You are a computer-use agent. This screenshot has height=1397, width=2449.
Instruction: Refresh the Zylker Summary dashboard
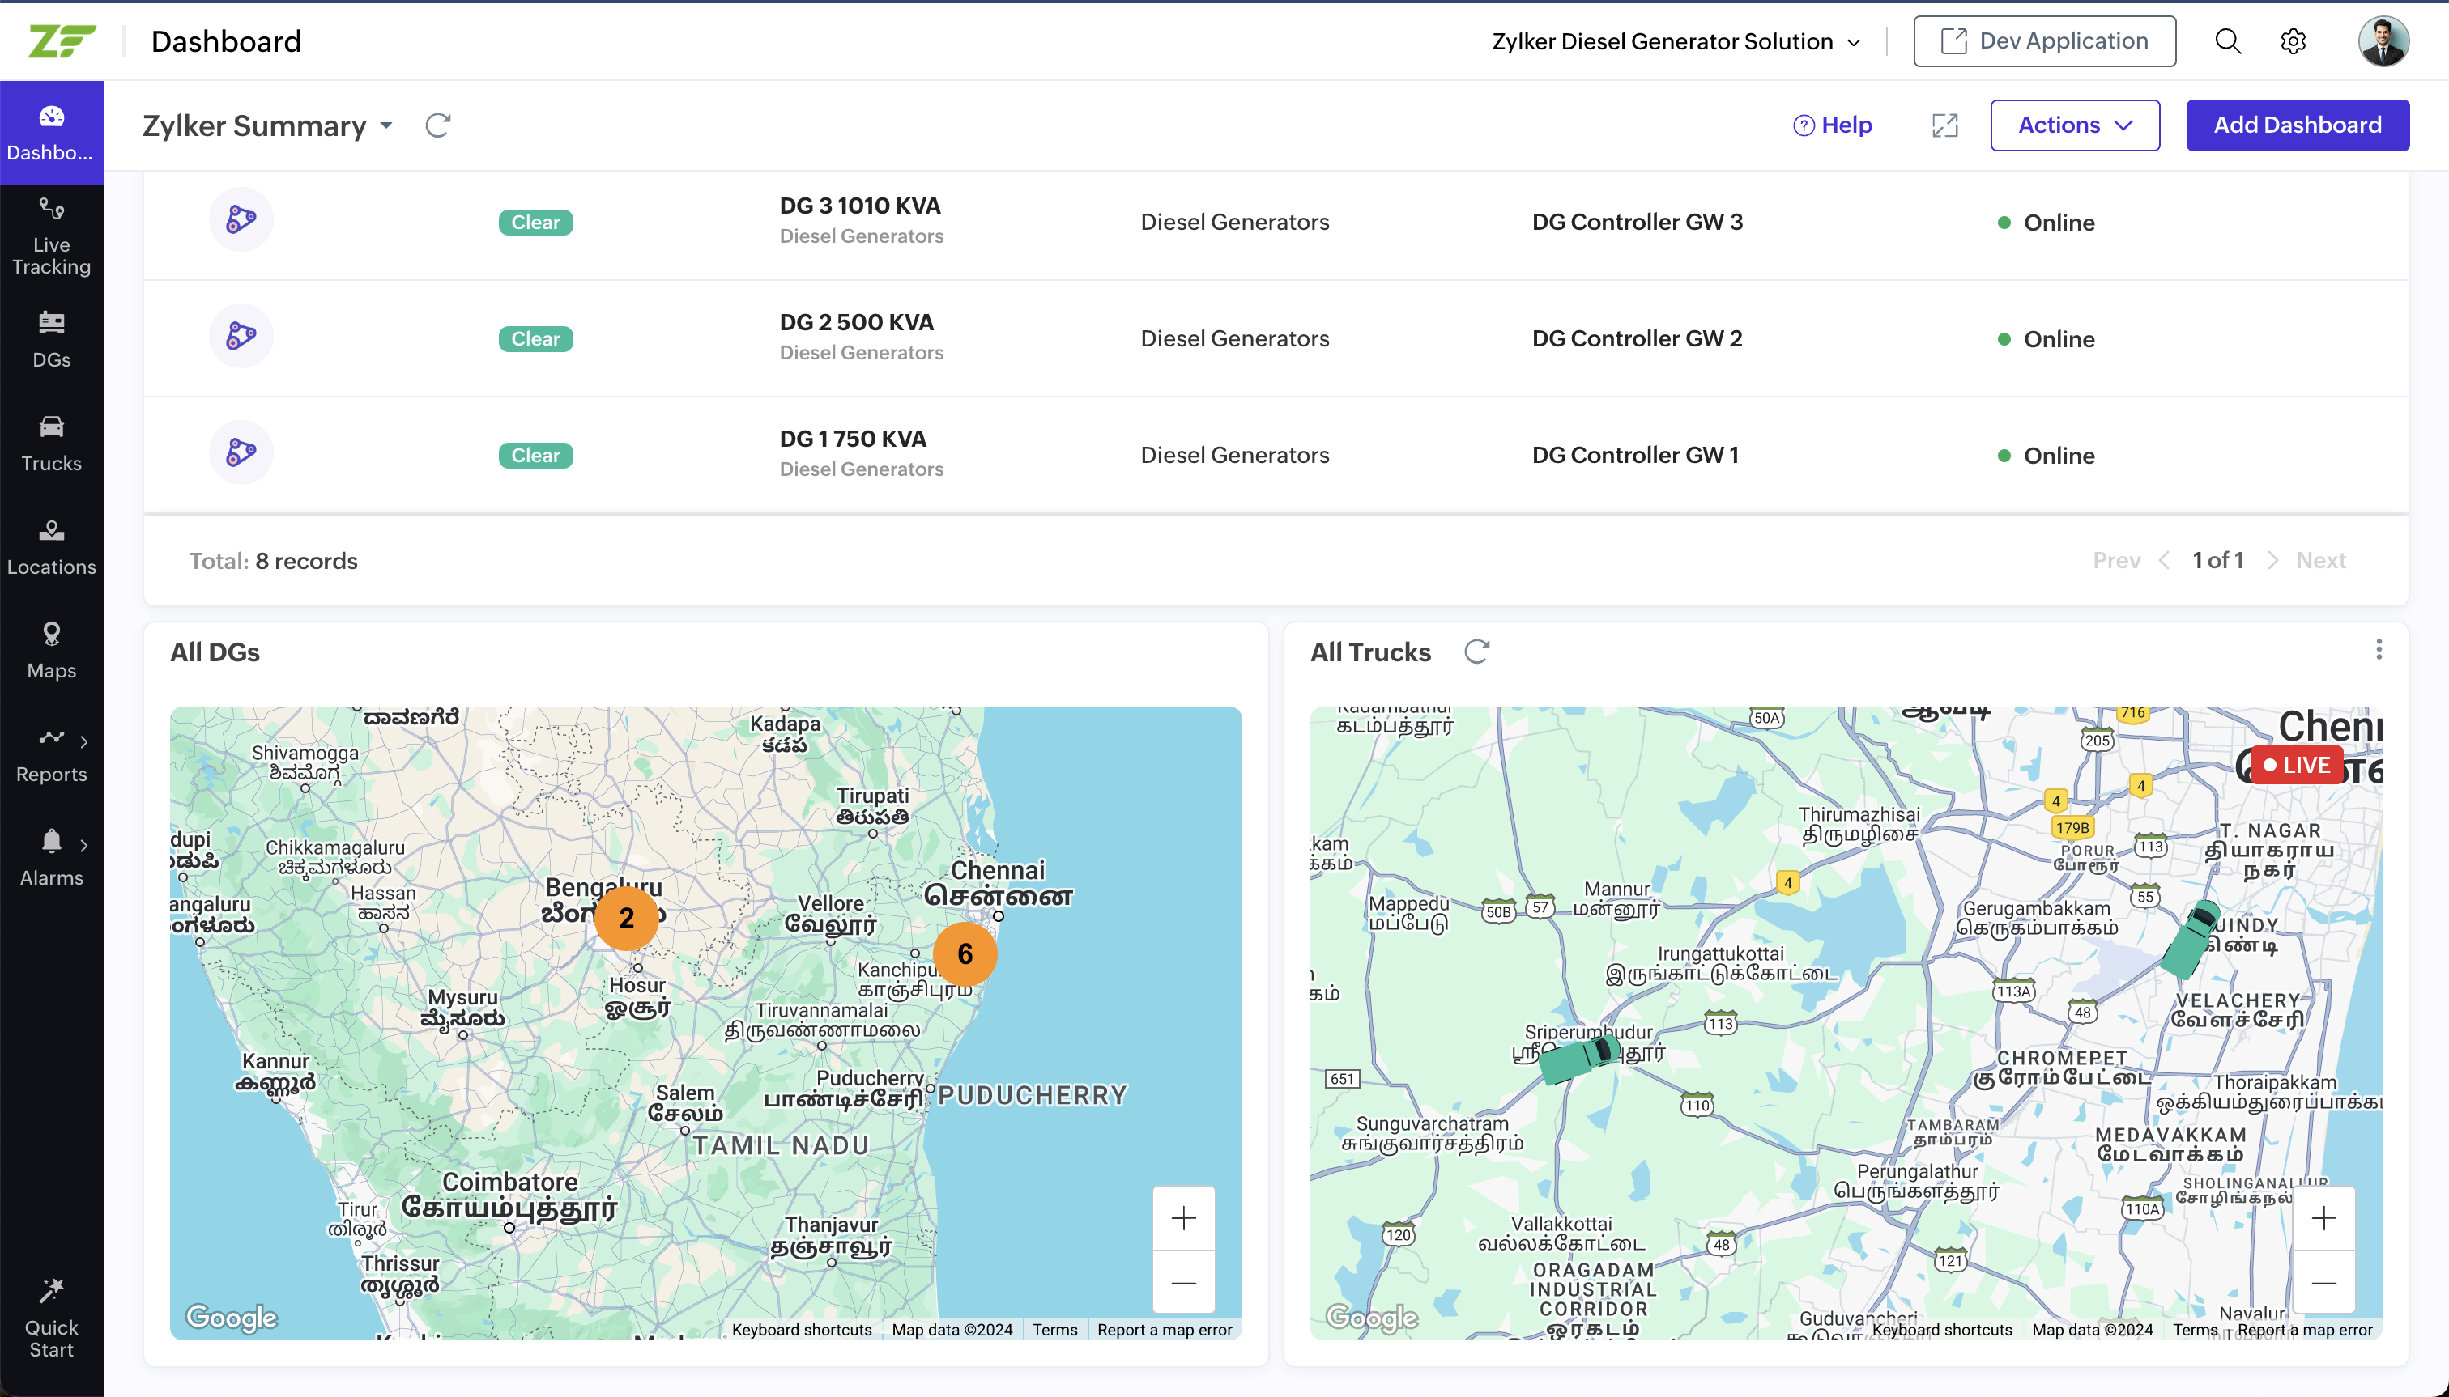tap(438, 125)
